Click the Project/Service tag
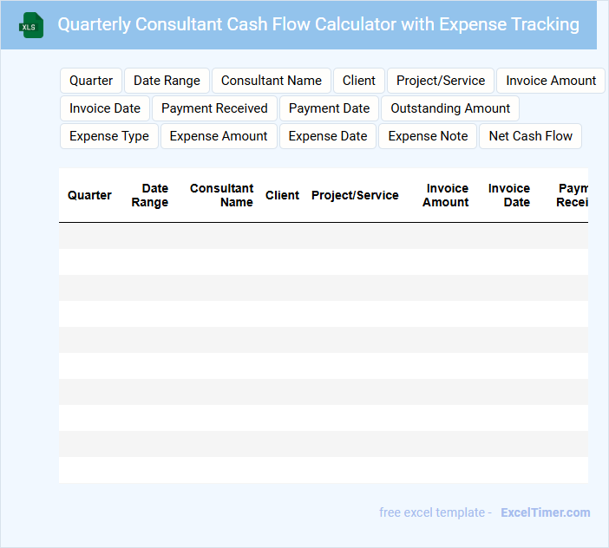The height and width of the screenshot is (548, 609). click(x=441, y=81)
